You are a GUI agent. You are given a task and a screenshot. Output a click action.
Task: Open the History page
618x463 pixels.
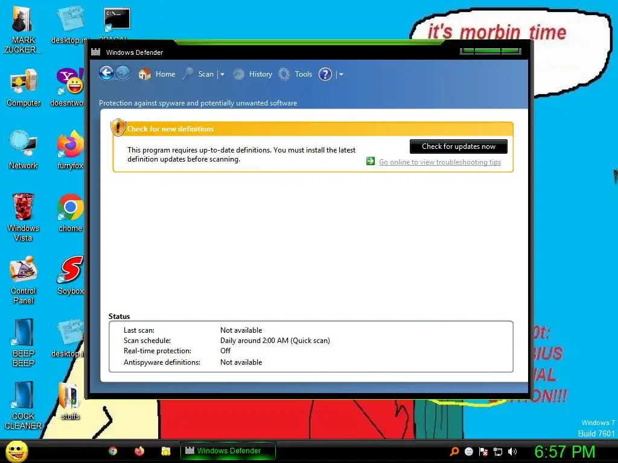[x=253, y=74]
